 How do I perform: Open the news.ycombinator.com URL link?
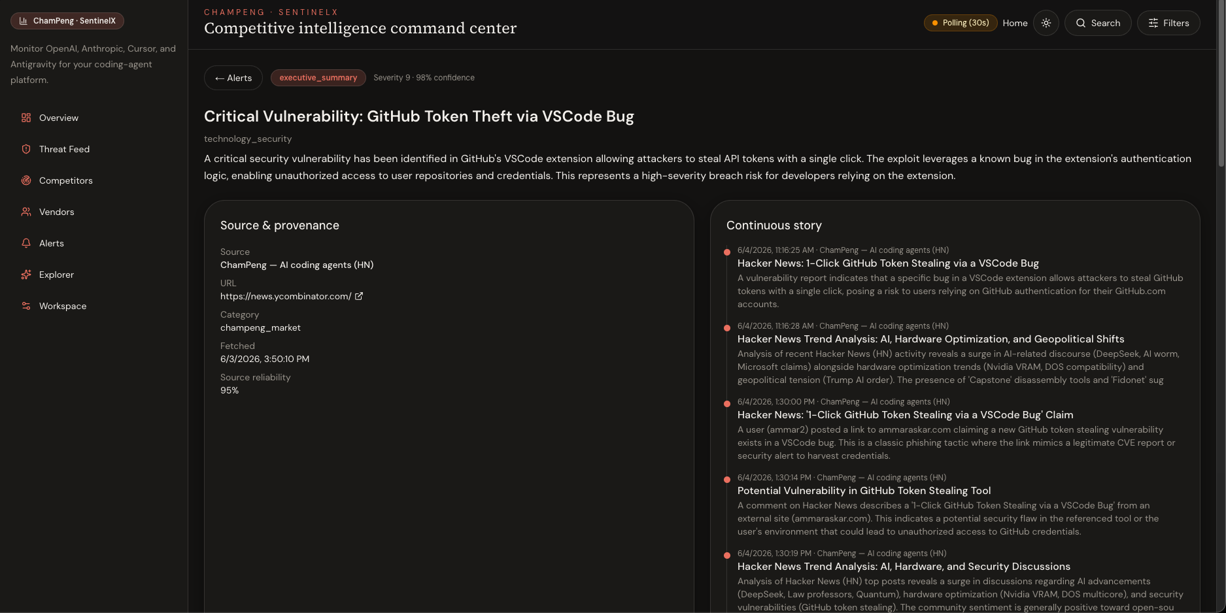pyautogui.click(x=286, y=296)
